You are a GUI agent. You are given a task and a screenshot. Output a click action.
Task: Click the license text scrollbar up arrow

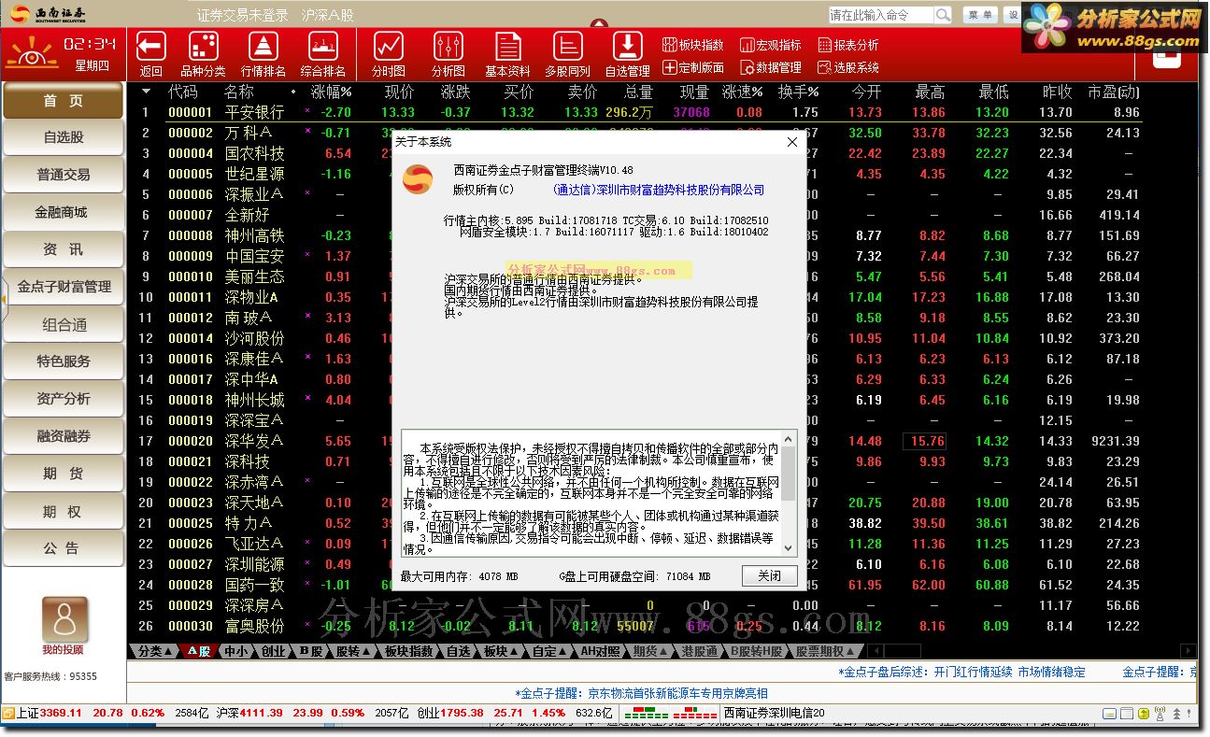pos(788,438)
